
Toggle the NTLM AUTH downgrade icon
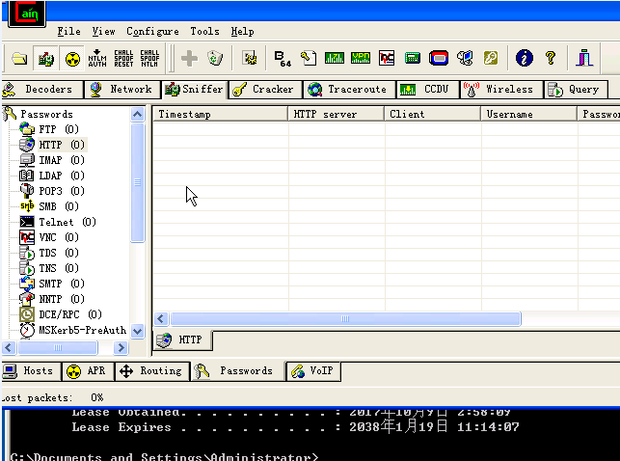click(x=97, y=59)
